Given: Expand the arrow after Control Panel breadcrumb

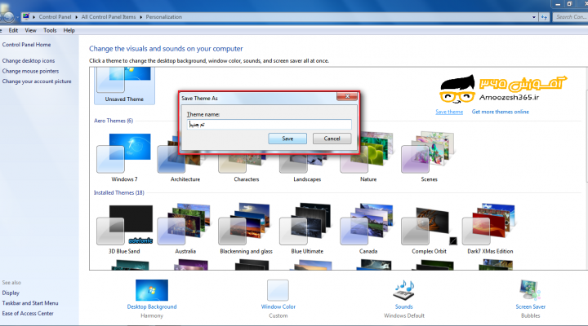Looking at the screenshot, I should coord(77,17).
